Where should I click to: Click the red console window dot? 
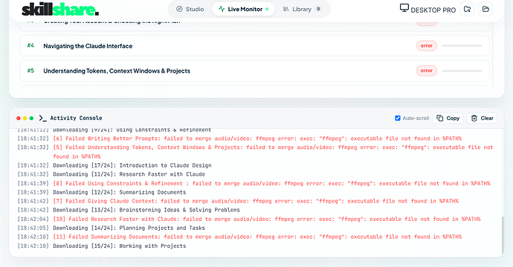point(19,118)
